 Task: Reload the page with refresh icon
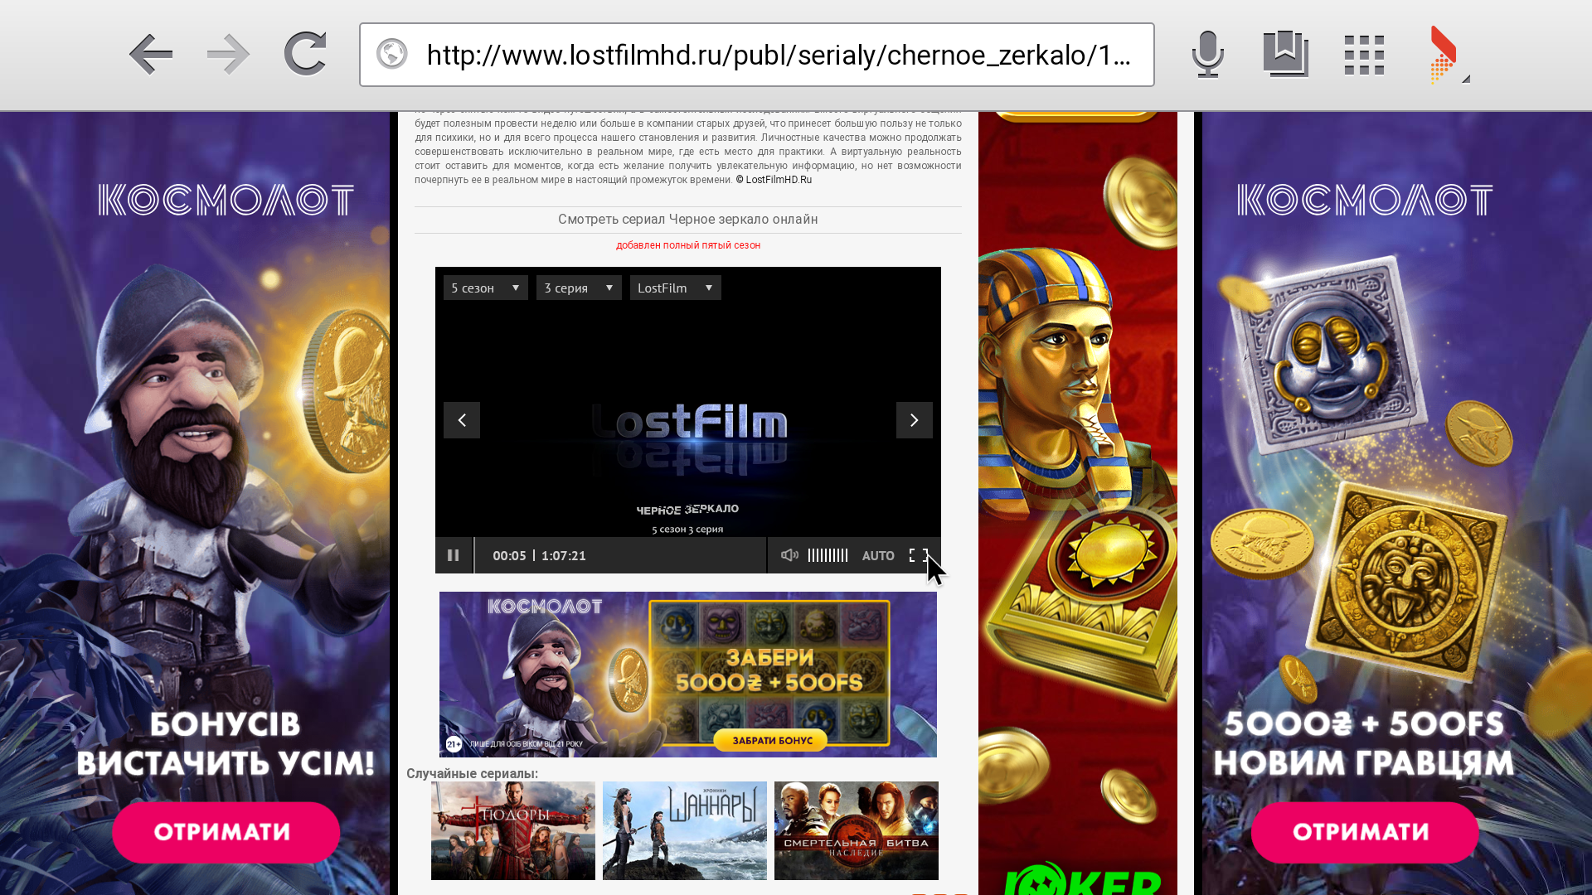(305, 55)
